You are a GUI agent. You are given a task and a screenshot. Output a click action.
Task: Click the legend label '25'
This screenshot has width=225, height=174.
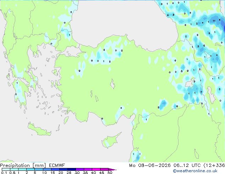click(69, 173)
